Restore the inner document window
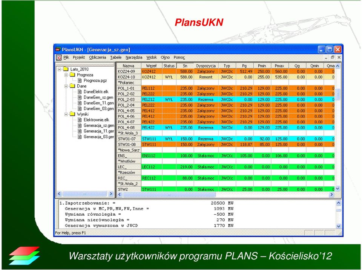The image size is (362, 270). click(x=333, y=57)
